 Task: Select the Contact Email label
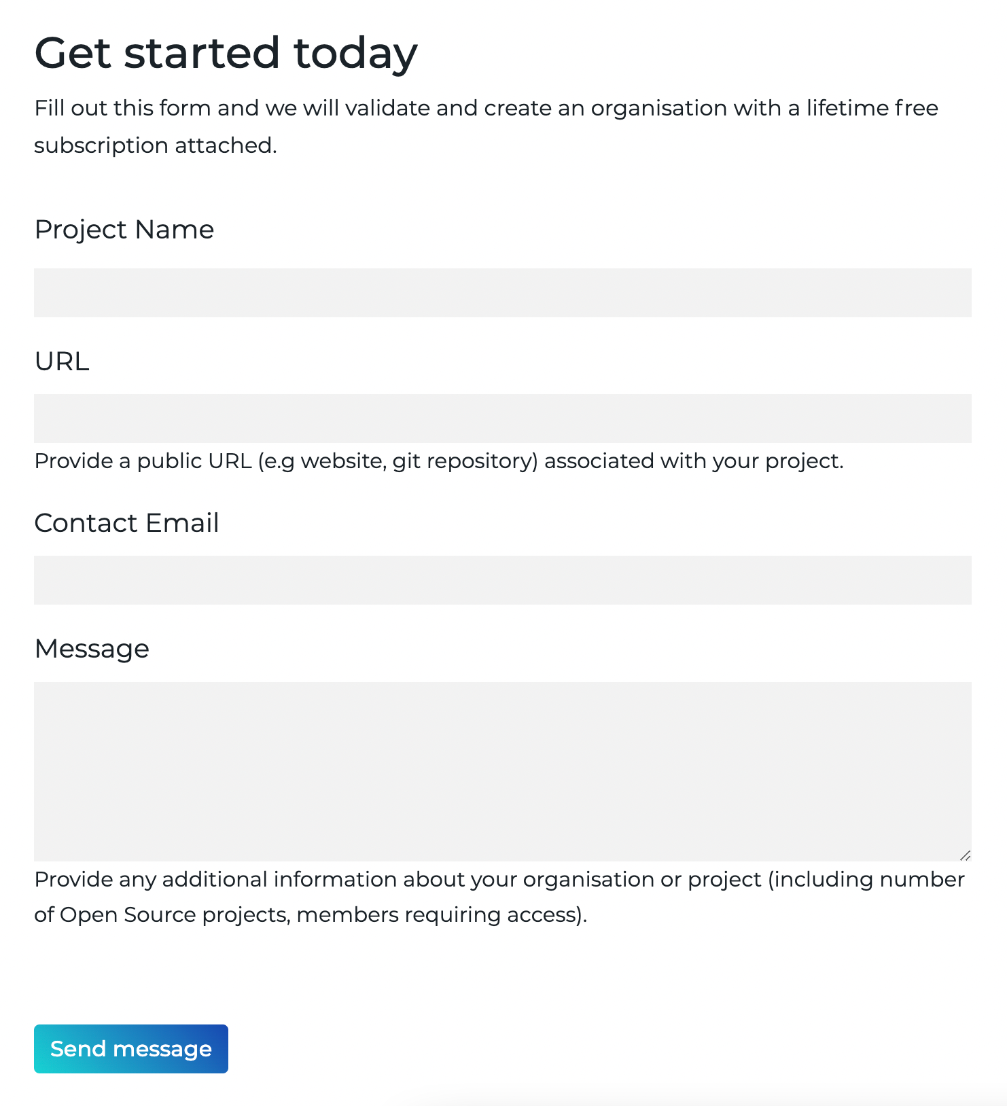[127, 523]
